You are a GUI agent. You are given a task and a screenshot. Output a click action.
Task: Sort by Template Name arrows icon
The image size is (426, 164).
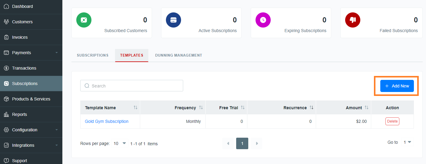coord(135,108)
